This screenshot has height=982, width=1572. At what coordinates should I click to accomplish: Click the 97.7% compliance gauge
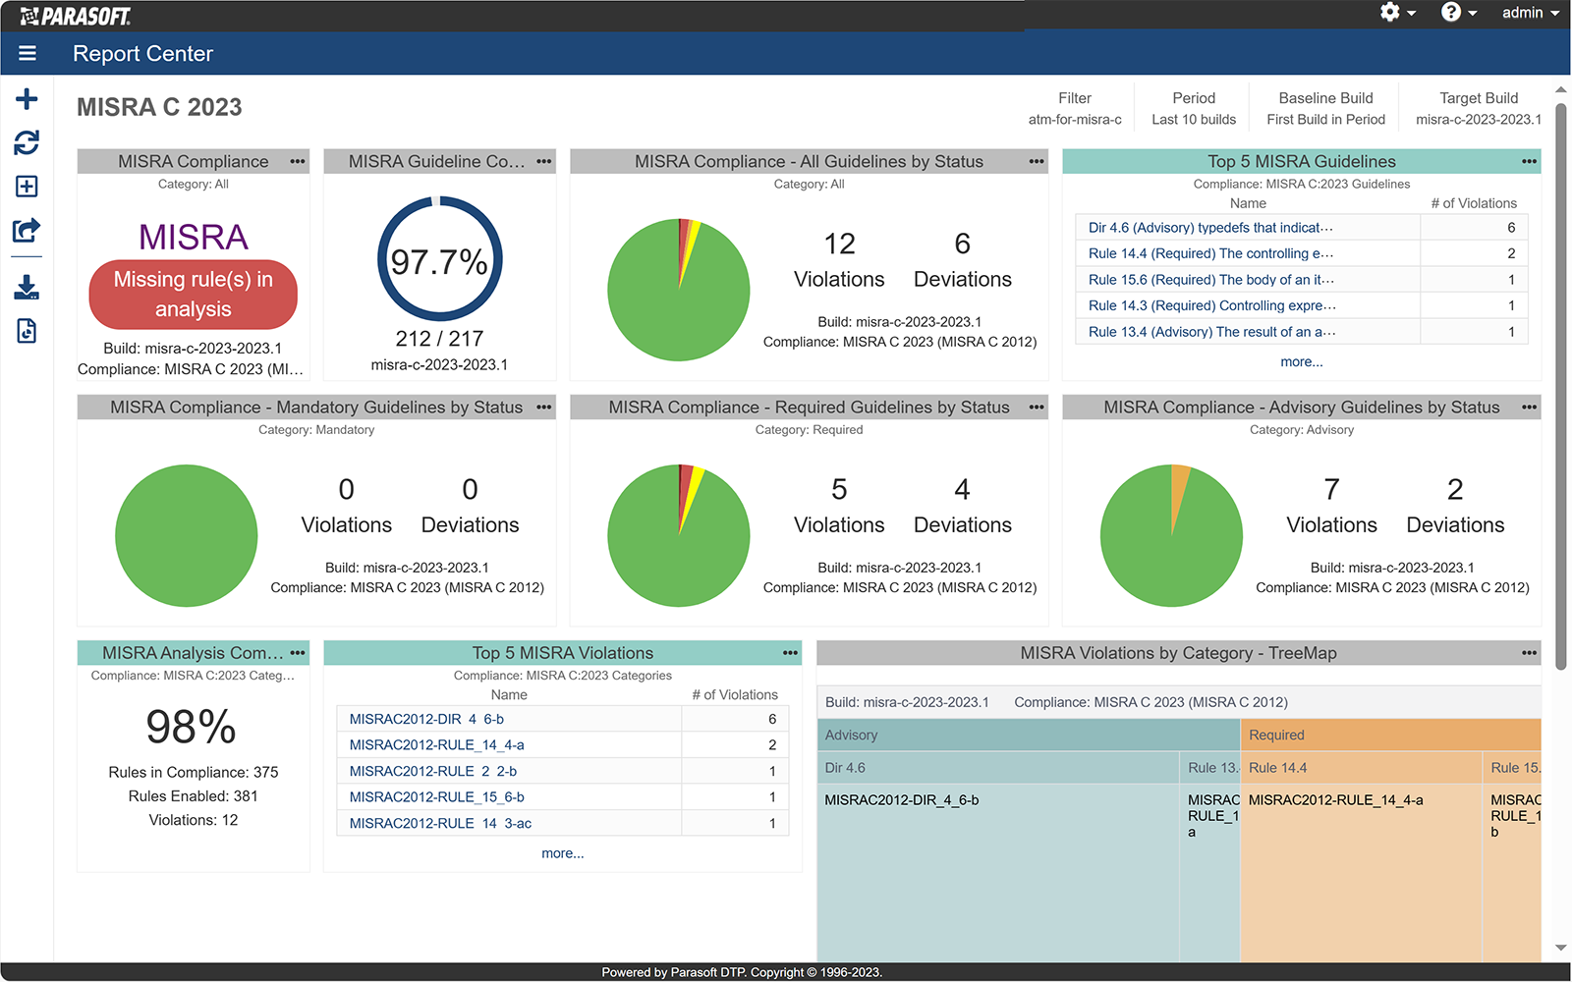(439, 260)
